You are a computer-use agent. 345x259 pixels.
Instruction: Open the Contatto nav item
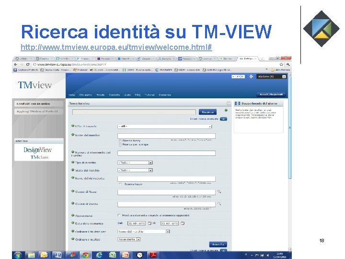coord(115,95)
